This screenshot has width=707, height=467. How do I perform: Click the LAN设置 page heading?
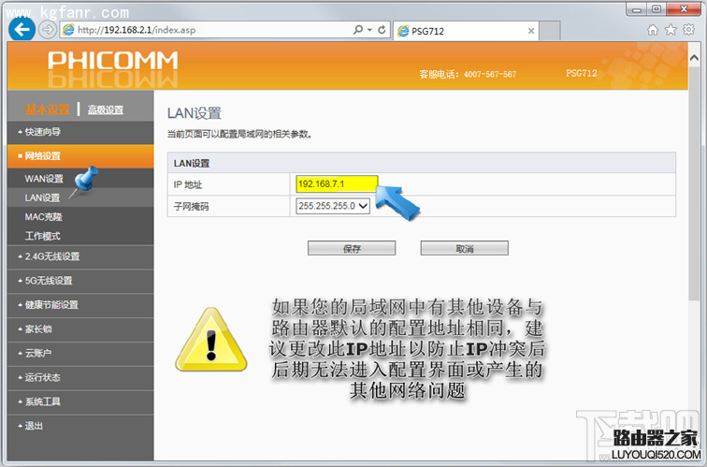[195, 113]
